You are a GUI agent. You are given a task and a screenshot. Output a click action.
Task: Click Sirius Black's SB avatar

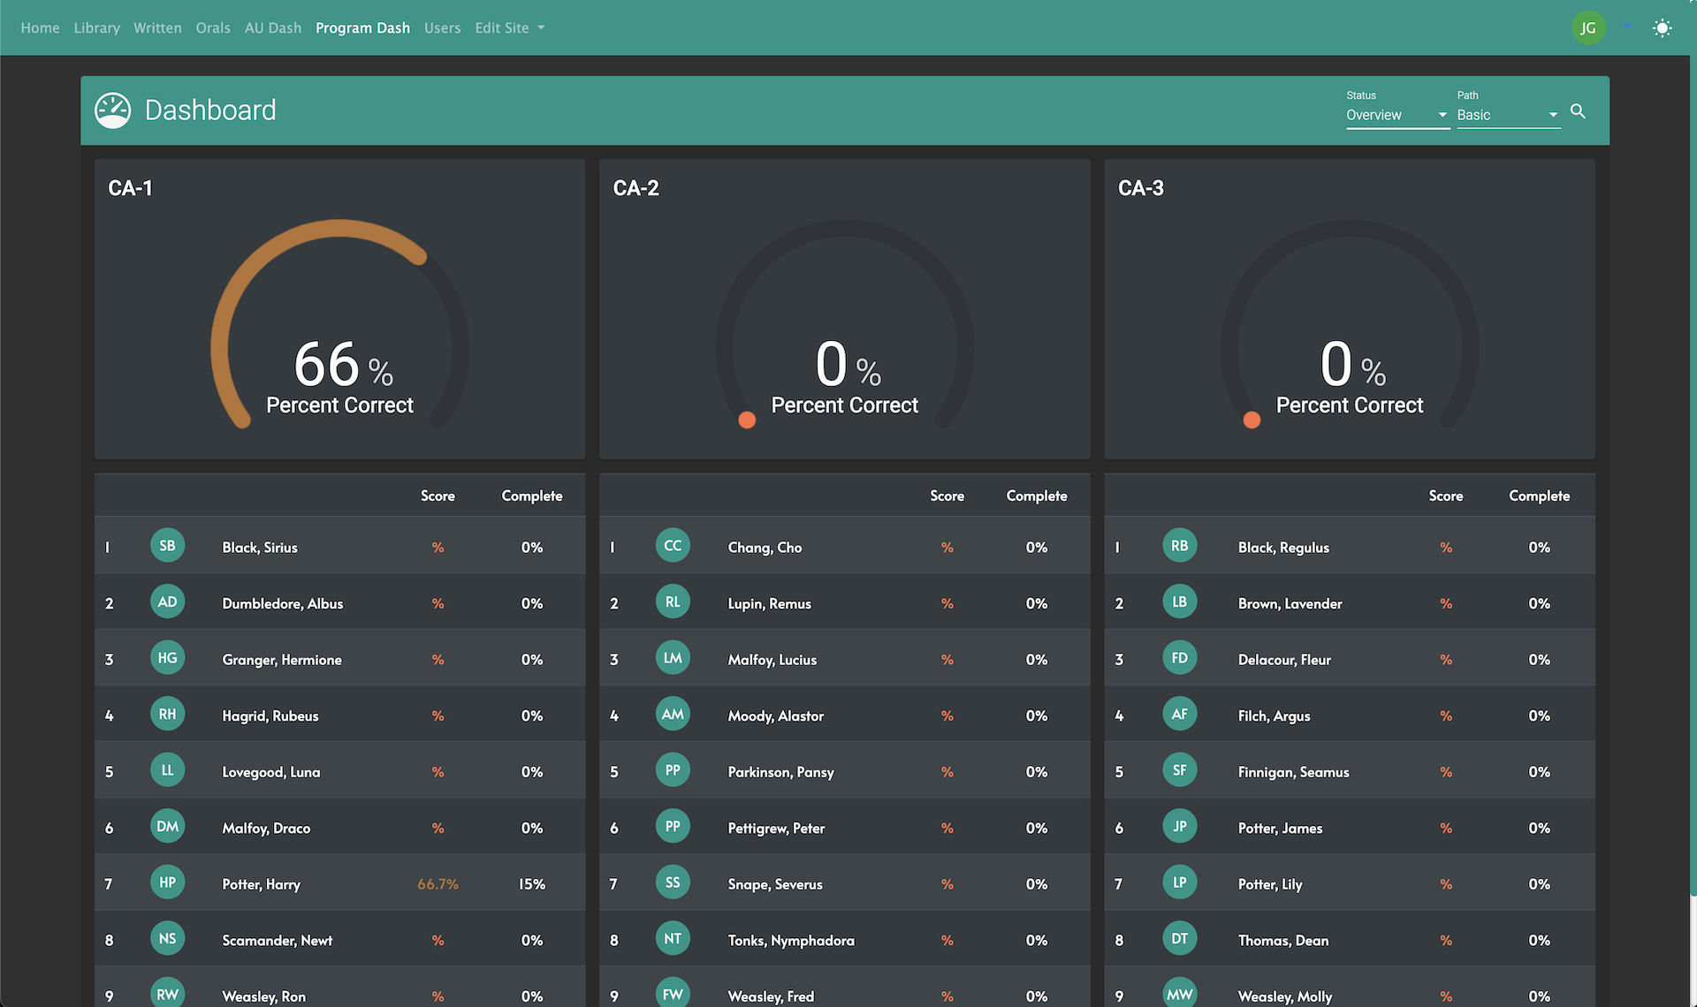(x=167, y=546)
